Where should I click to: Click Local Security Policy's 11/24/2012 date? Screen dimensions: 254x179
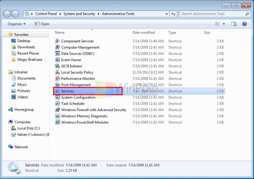[148, 72]
